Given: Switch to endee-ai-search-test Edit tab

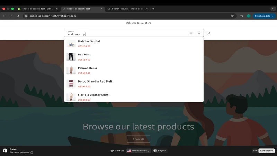Looking at the screenshot, I should pos(38,9).
